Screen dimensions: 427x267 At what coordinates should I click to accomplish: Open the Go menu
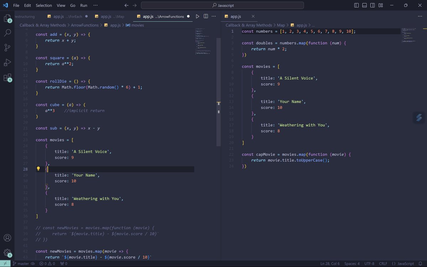pos(73,5)
